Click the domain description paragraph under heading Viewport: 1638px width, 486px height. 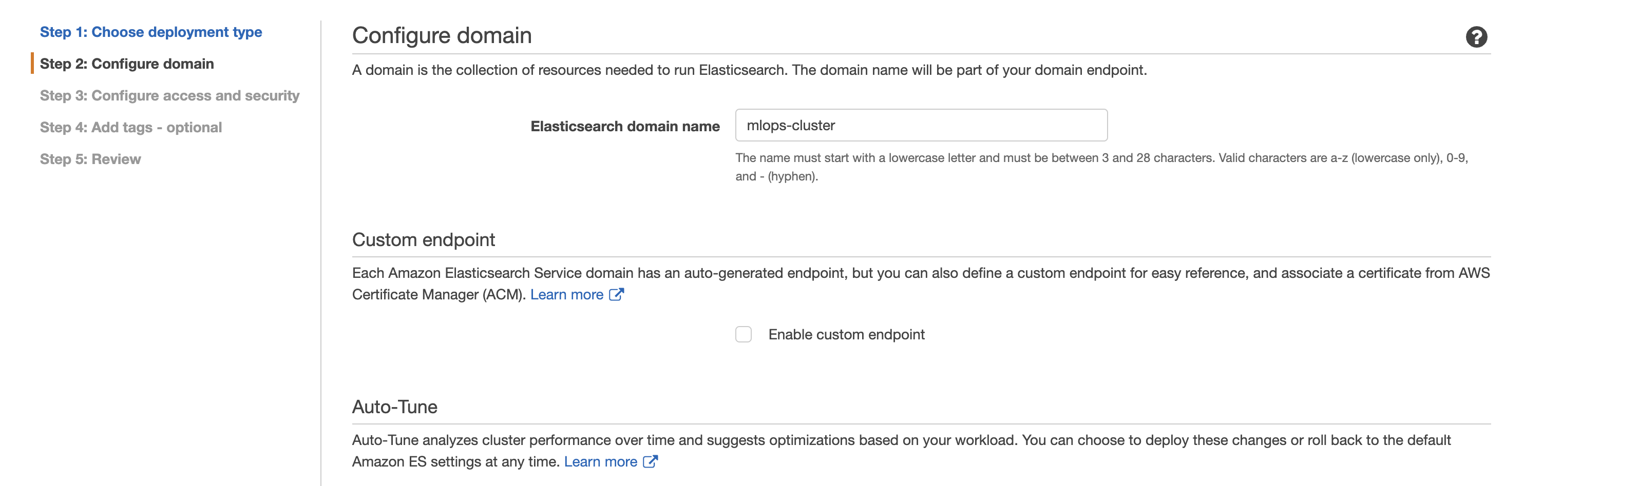pos(749,70)
